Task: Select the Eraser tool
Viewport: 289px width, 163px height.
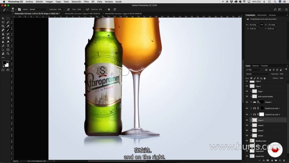Action: pos(3,38)
